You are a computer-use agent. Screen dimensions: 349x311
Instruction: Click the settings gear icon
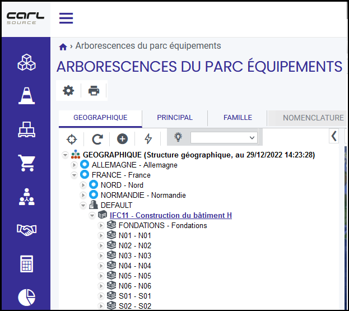tap(68, 91)
